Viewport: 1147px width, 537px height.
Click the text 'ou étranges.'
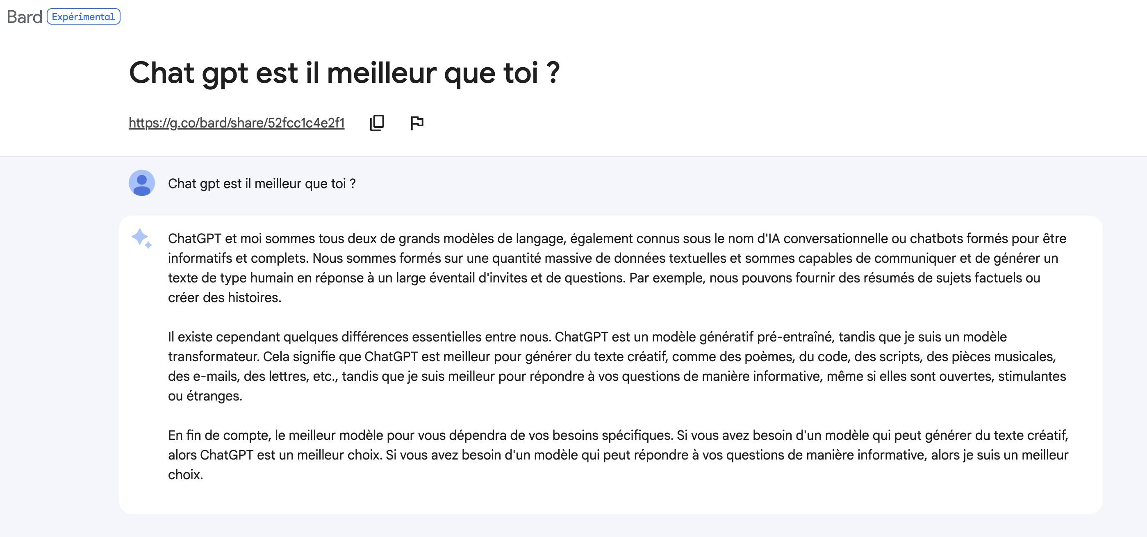coord(205,396)
